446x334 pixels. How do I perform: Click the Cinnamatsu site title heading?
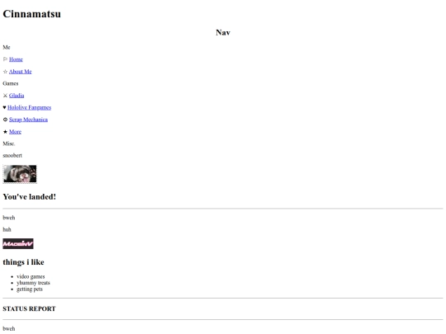click(32, 14)
